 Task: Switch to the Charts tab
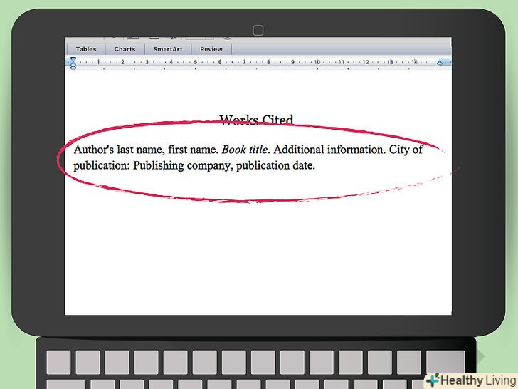pyautogui.click(x=125, y=49)
